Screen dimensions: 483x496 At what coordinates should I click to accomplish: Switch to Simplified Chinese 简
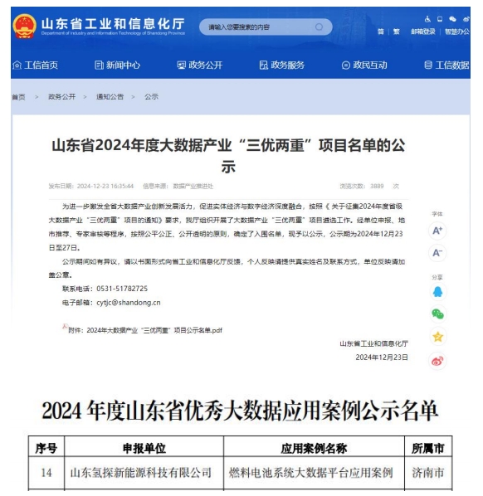[x=381, y=32]
